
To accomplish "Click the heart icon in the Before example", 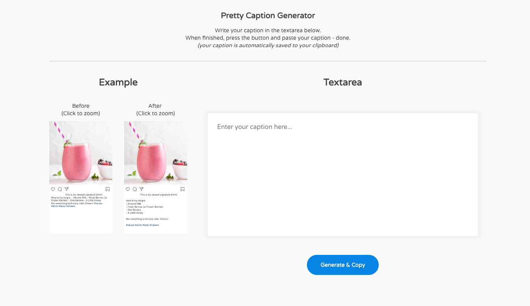I will coord(53,189).
